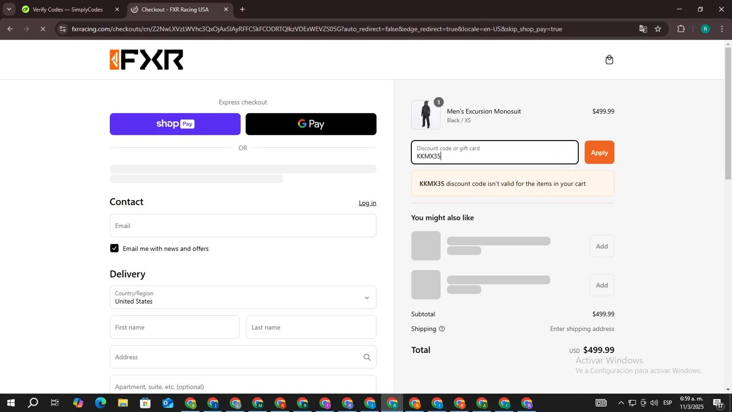Image resolution: width=732 pixels, height=412 pixels.
Task: Click the 'Enter shipping address' text
Action: 582,329
